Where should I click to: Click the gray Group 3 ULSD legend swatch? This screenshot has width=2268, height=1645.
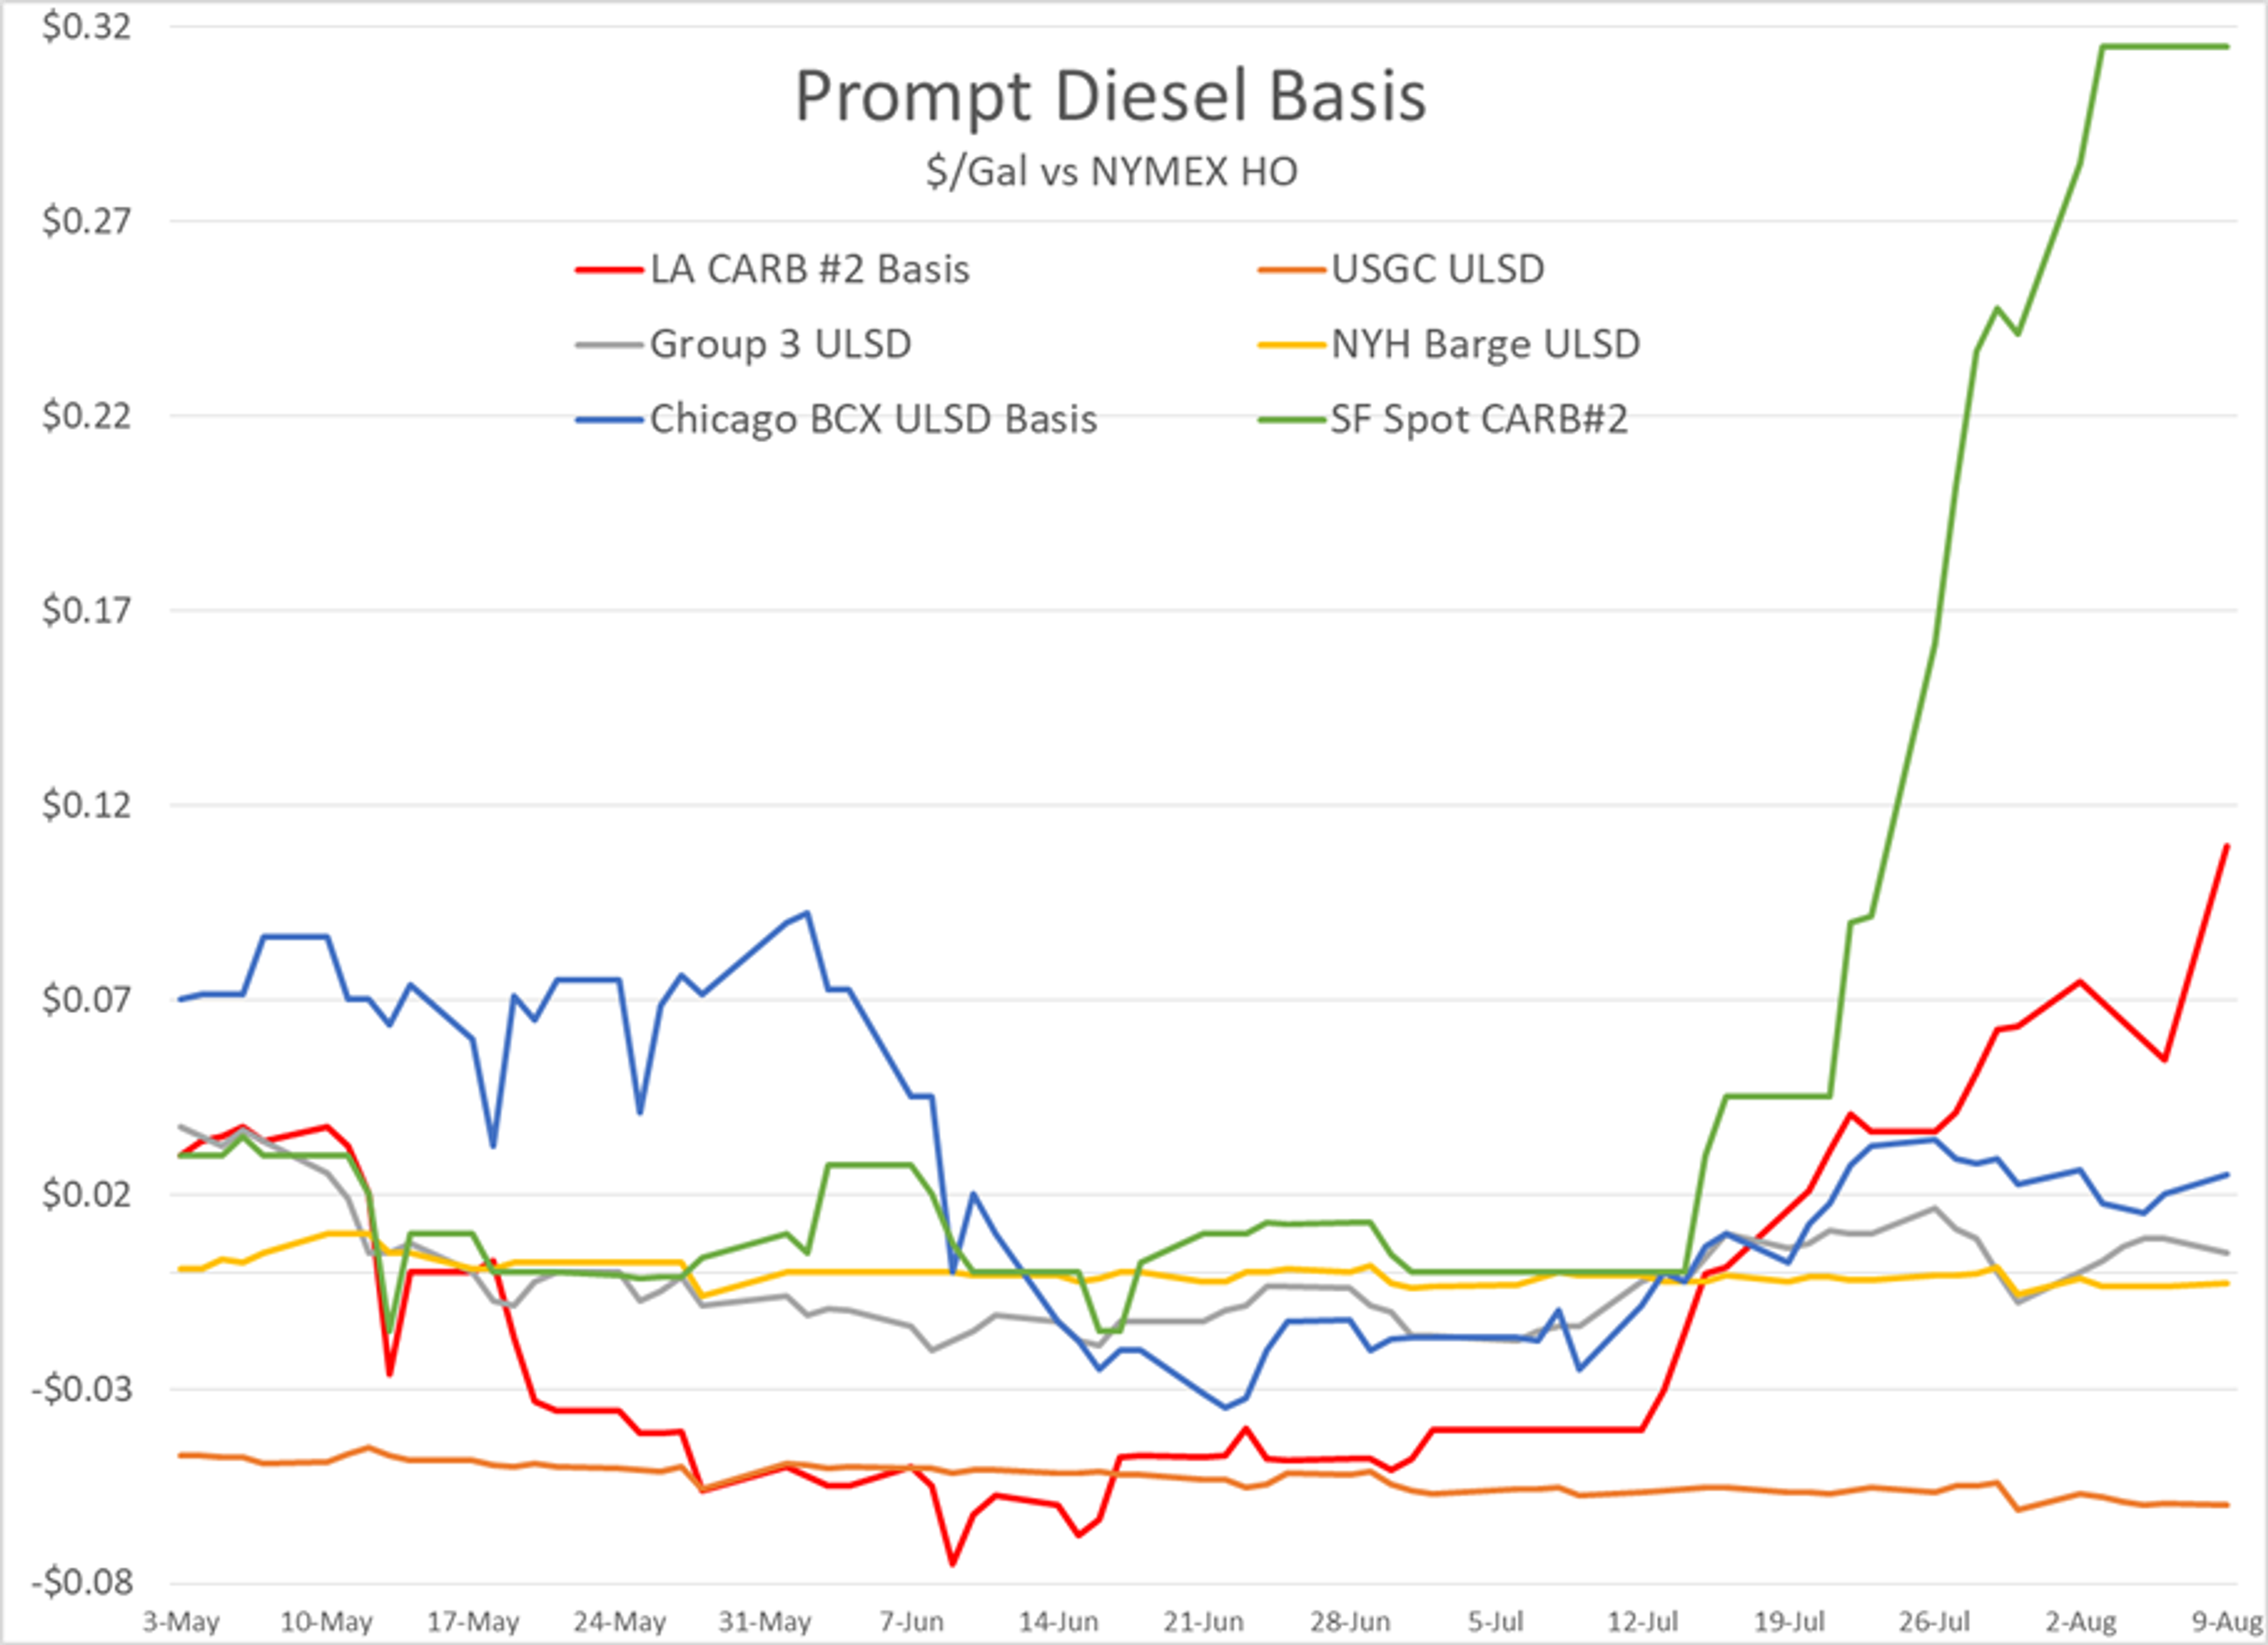click(x=609, y=345)
